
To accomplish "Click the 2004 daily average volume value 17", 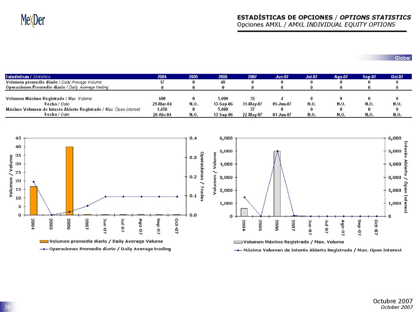I will 162,82.
